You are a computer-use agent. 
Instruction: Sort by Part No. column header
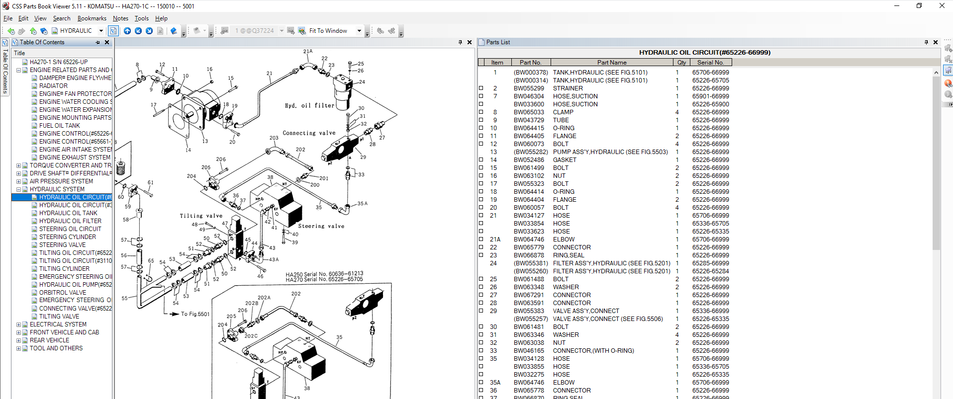530,63
